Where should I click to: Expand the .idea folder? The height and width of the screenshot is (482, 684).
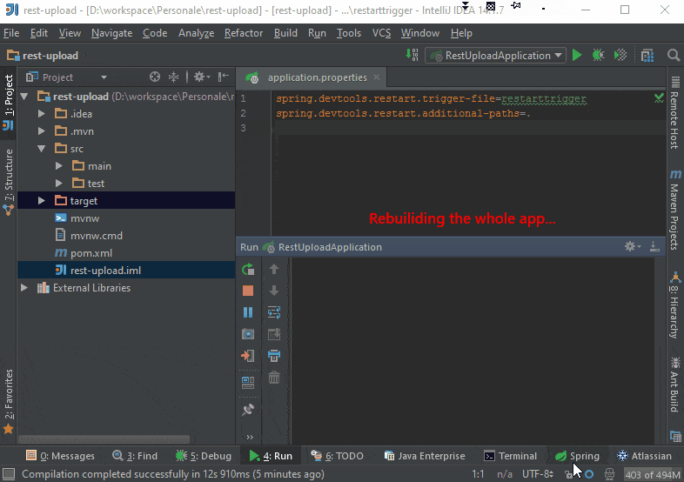[42, 114]
